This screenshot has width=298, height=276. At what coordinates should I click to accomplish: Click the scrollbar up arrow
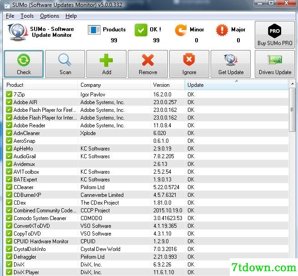tap(293, 84)
